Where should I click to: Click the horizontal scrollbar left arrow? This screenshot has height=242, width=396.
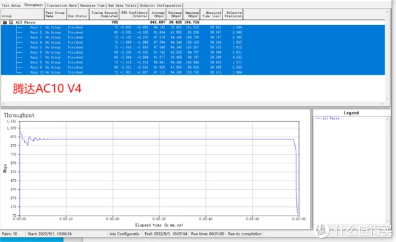3,104
